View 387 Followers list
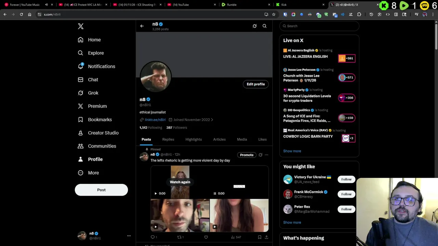Viewport: 438px width, 246px height. click(x=177, y=128)
